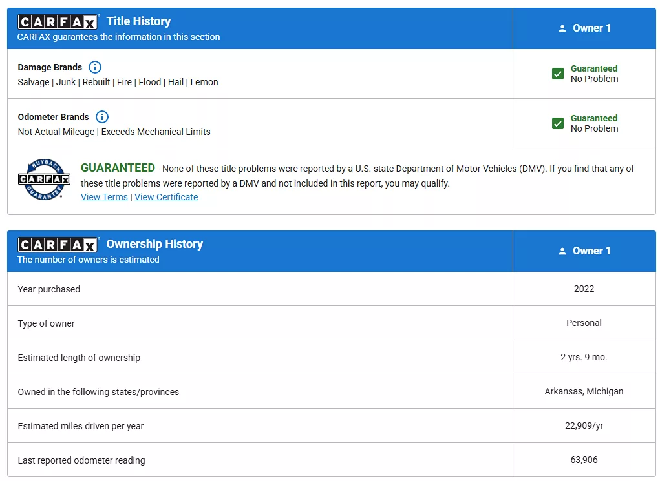Click the Type of owner row label

coord(47,323)
